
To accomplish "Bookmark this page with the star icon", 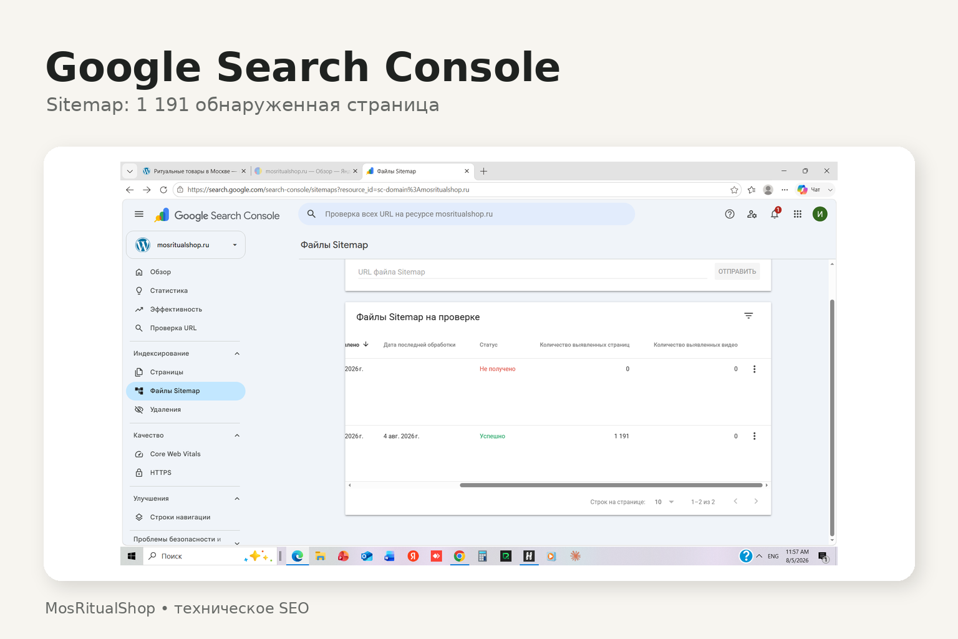I will 734,190.
